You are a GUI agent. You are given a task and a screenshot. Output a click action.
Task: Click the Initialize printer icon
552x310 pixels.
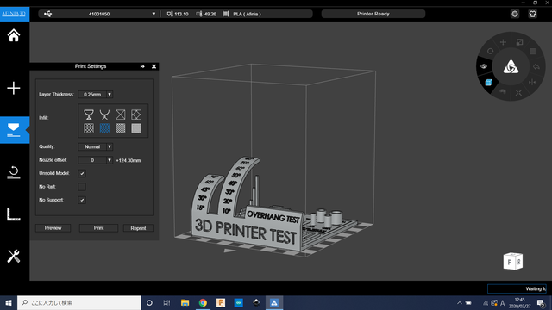14,172
